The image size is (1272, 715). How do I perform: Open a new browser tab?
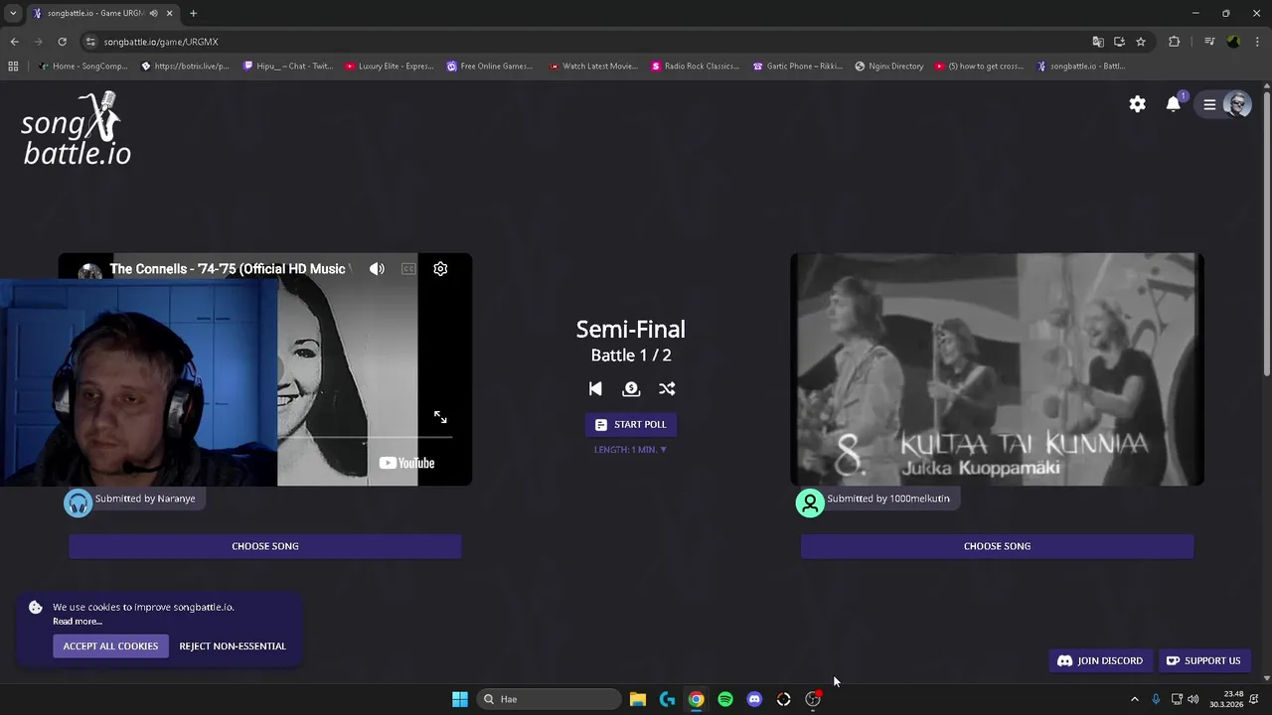tap(193, 13)
